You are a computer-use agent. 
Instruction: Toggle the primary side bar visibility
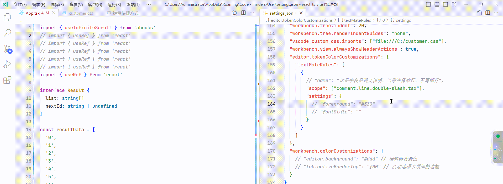[x=428, y=4]
